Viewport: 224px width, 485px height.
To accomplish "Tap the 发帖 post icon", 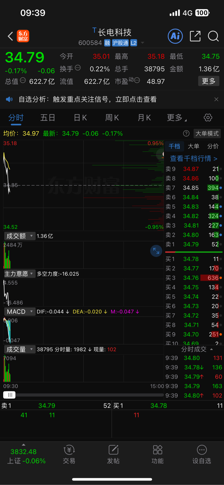I will coord(113,454).
